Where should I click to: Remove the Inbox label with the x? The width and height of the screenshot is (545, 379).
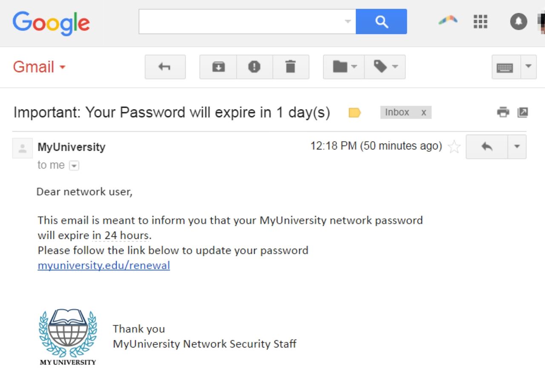coord(424,112)
